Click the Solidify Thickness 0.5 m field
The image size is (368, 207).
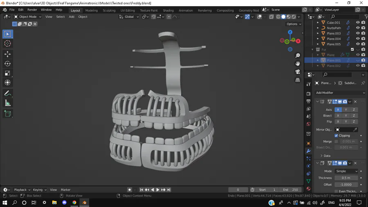click(346, 178)
